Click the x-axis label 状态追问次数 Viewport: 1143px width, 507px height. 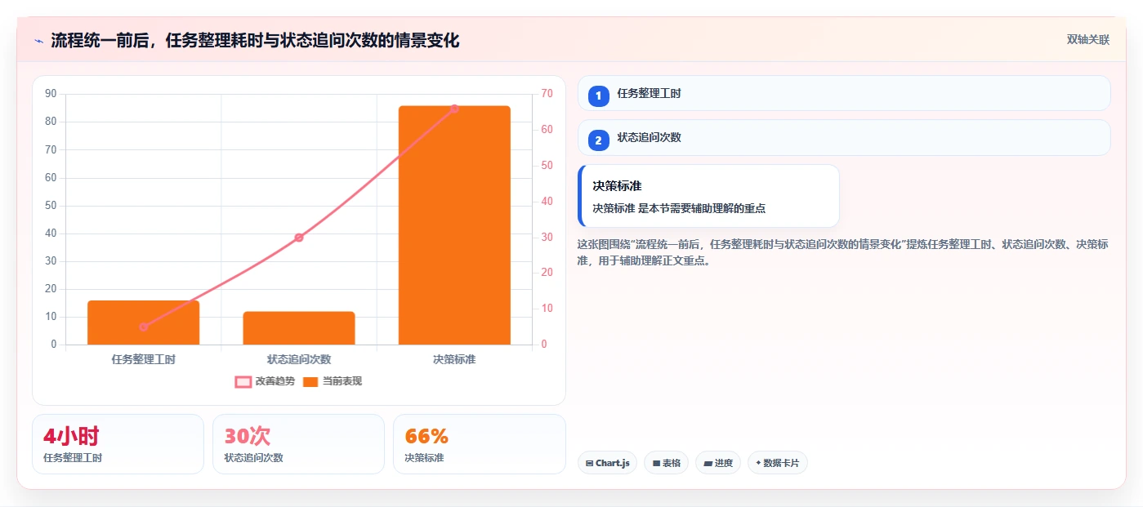point(299,359)
